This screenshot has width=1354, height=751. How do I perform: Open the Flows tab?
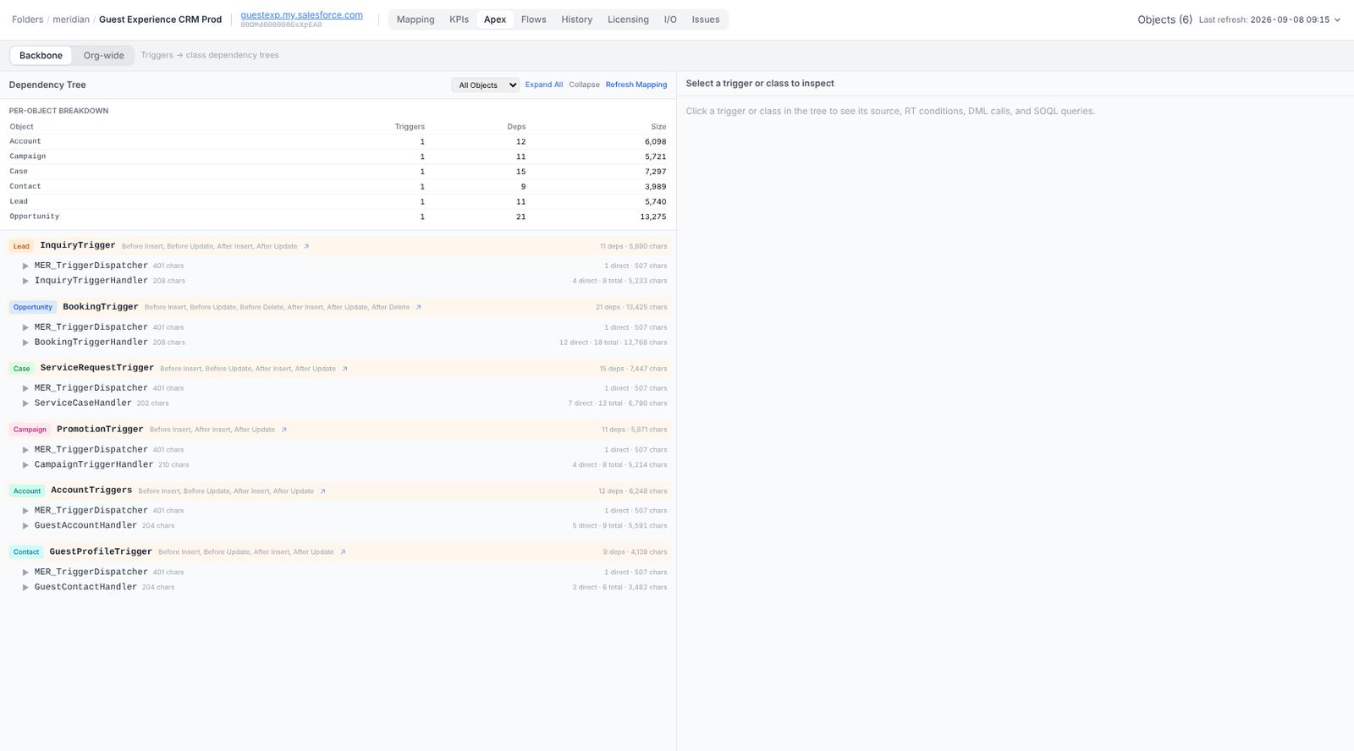(x=533, y=19)
